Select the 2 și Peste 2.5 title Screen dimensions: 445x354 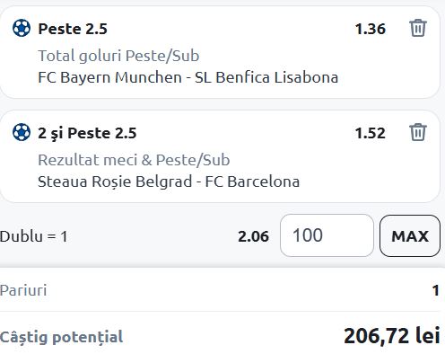click(x=87, y=133)
